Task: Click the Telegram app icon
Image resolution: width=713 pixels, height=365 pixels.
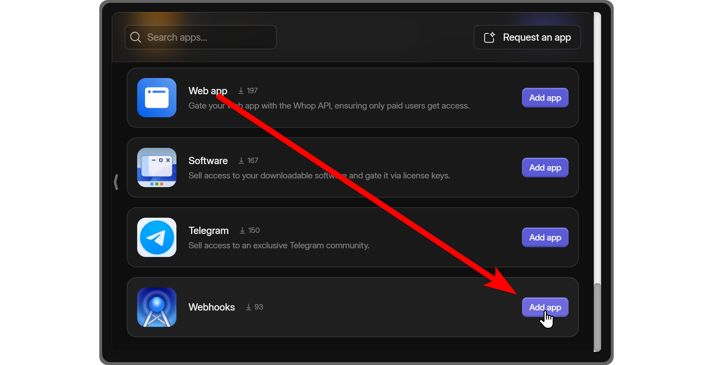Action: coord(157,237)
